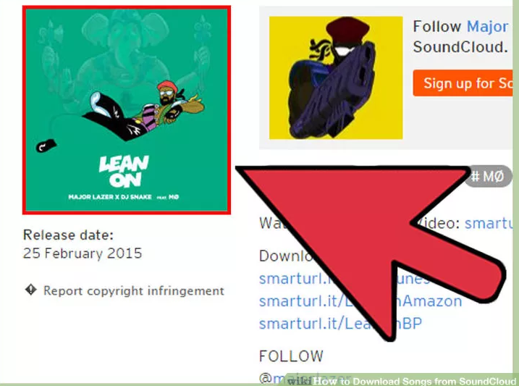Click Report copyright infringement link
This screenshot has width=519, height=386.
(134, 290)
